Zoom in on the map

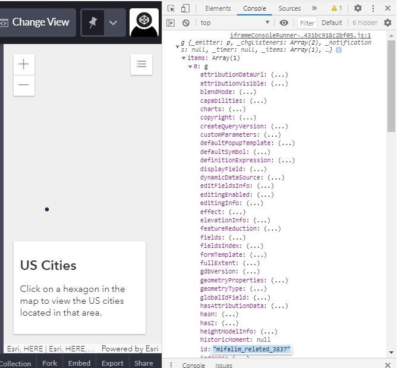(24, 64)
